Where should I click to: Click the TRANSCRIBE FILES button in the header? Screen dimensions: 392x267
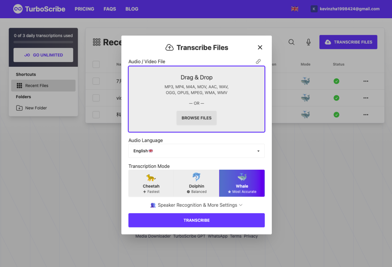[348, 42]
